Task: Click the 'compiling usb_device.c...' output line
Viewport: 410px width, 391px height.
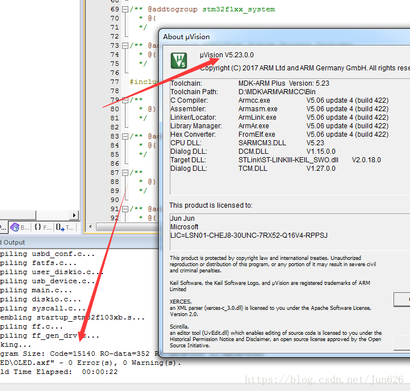Action: pos(47,281)
